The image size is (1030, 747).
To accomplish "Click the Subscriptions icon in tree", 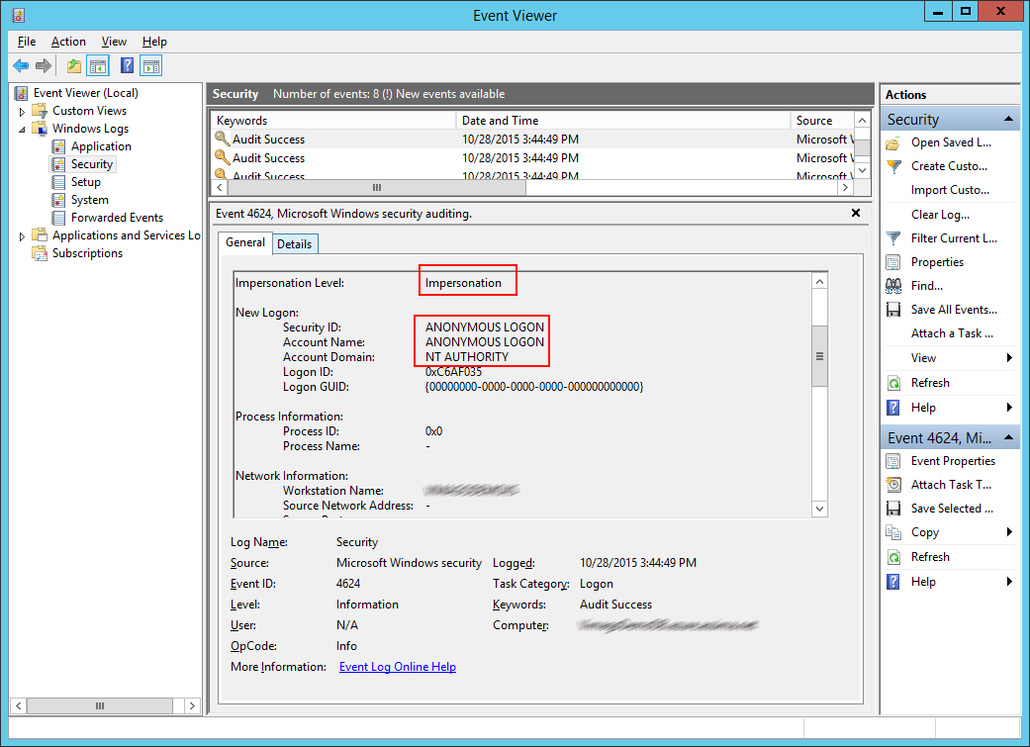I will click(x=40, y=253).
